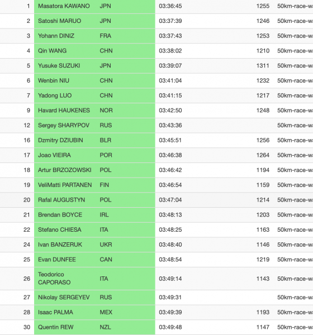Click Wenbin NIU's name
313x335 pixels.
coord(54,80)
